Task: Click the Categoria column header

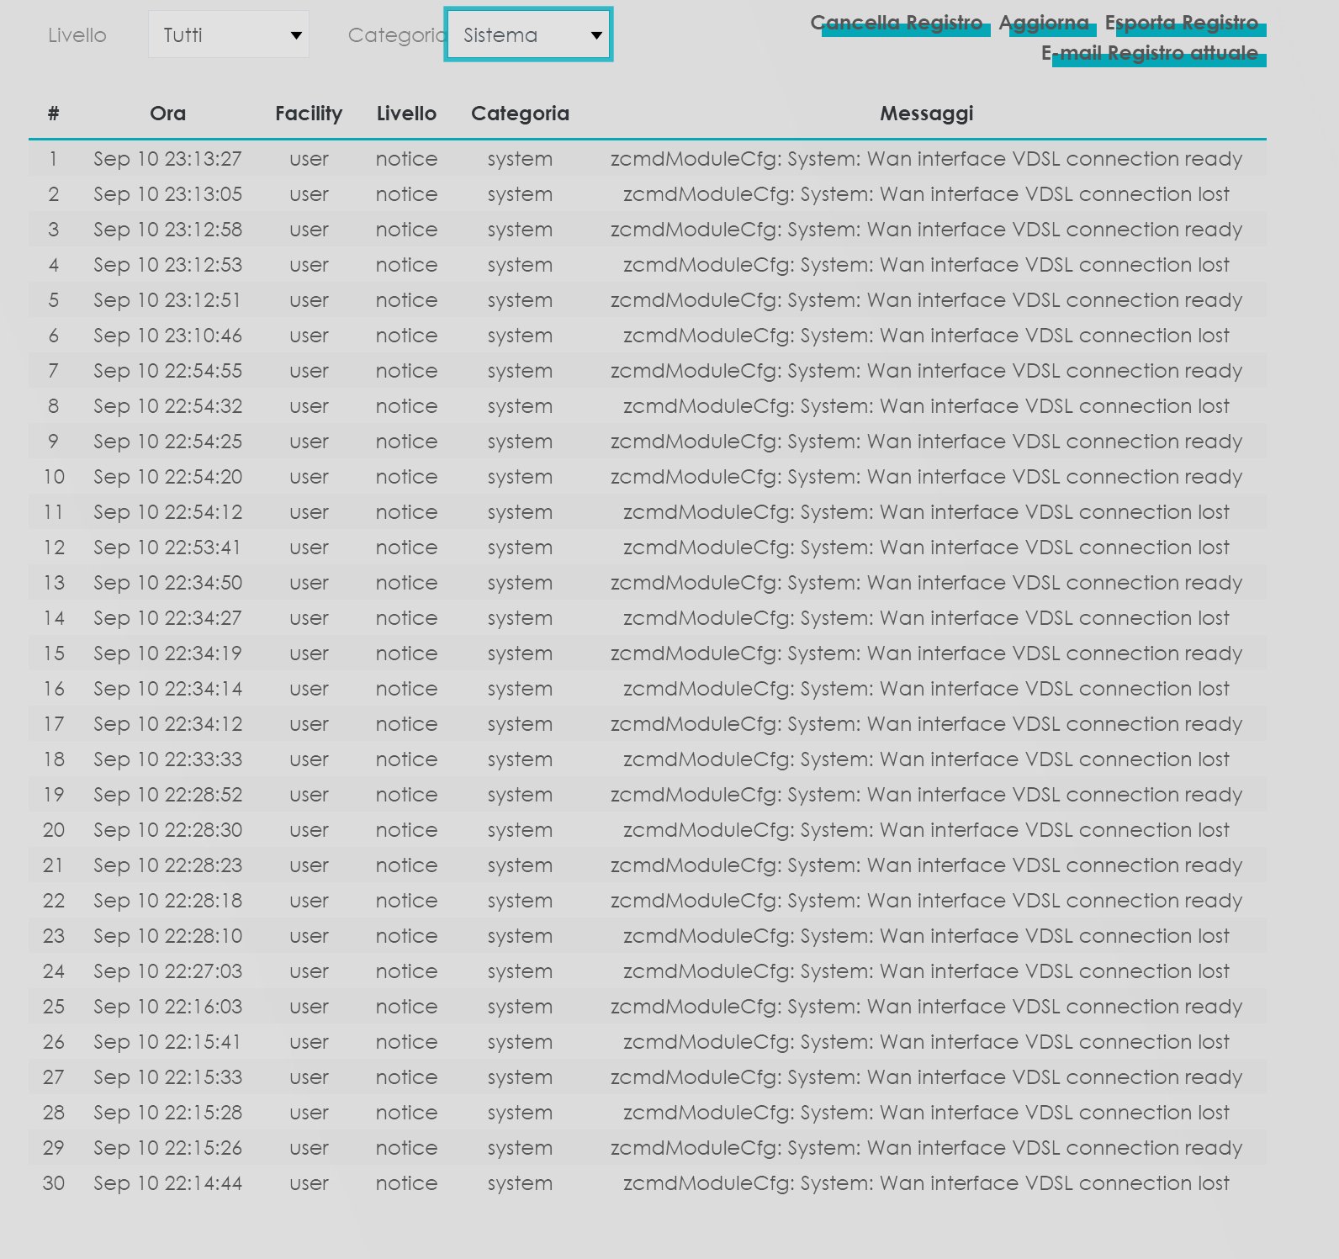Action: click(520, 114)
